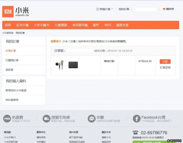Open the 訂單詳情 link
Screen dimensions: 183x143
pyautogui.click(x=165, y=68)
